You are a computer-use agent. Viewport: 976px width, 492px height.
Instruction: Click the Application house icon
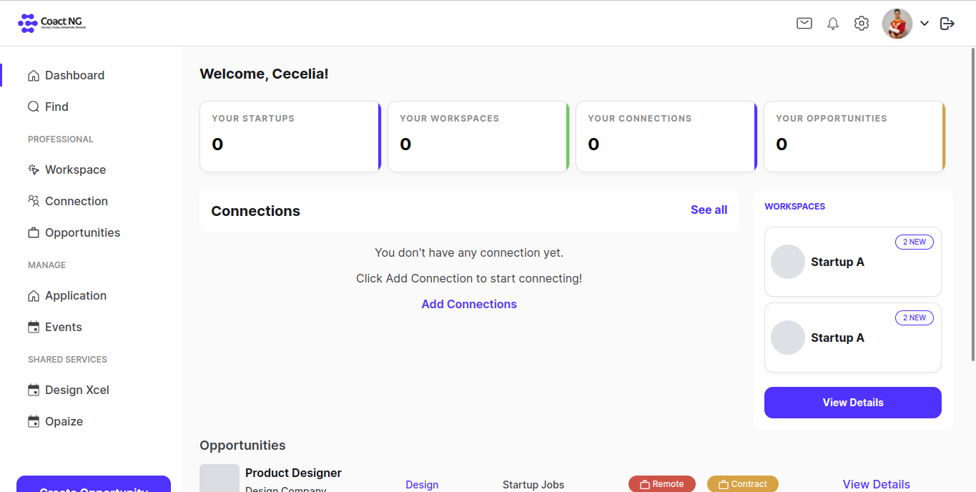click(34, 296)
